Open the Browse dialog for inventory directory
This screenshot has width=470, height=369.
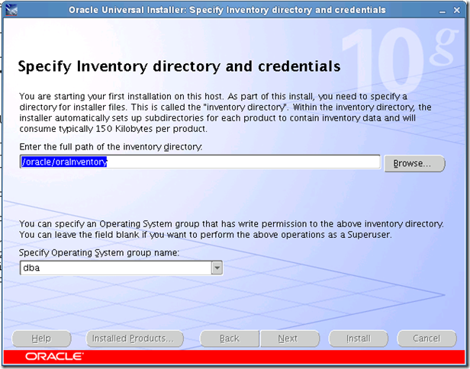[414, 163]
